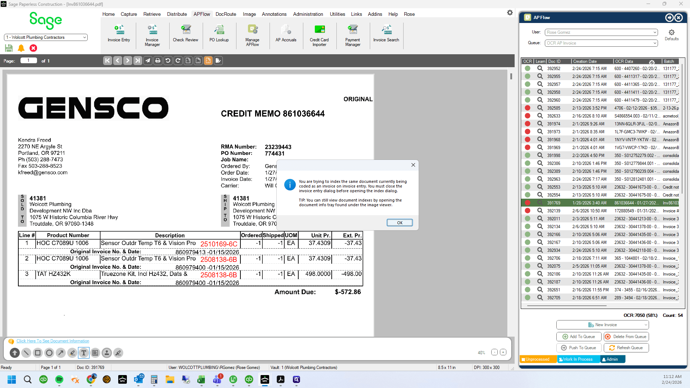Launch Check Review
This screenshot has height=388, width=690.
[185, 34]
